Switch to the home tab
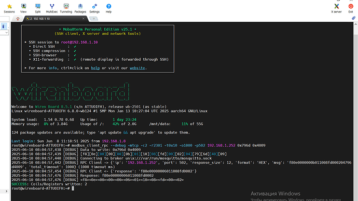The height and width of the screenshot is (201, 358). pos(18,19)
